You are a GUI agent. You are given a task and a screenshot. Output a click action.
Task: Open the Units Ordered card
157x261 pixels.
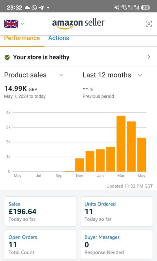coord(116,211)
